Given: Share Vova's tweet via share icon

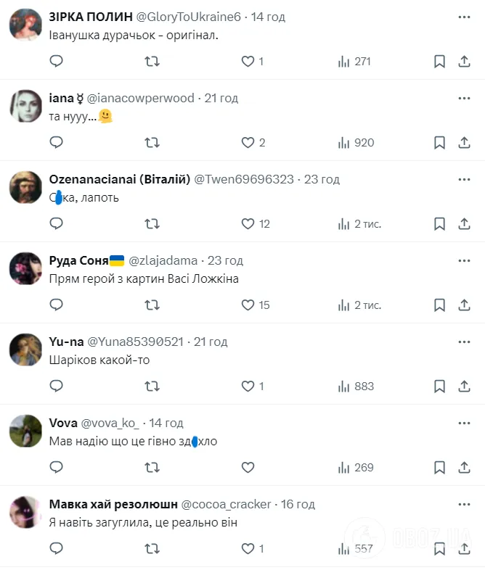Looking at the screenshot, I should (x=464, y=467).
